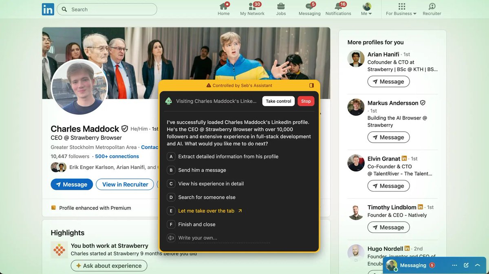Click the mutual connections avatars
Screen dimensions: 489x274
(58, 167)
